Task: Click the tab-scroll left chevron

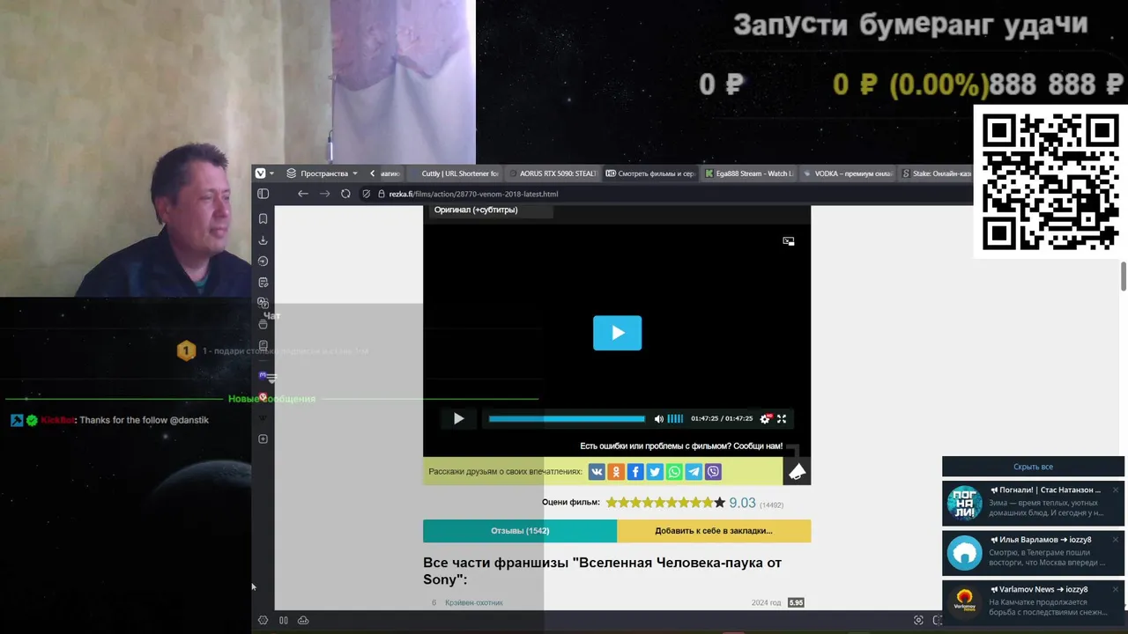Action: pos(373,173)
